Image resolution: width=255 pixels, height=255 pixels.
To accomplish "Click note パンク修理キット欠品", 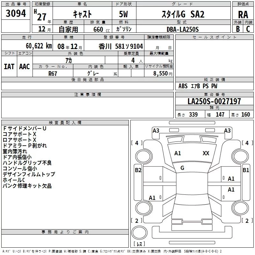I will click(27, 186).
